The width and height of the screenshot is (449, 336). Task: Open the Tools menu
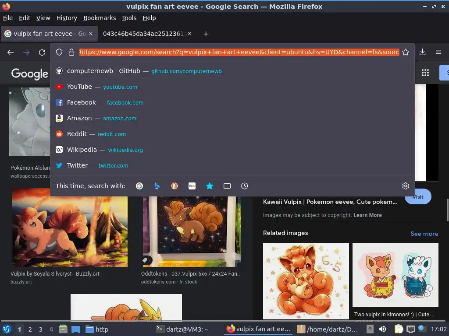coord(129,18)
